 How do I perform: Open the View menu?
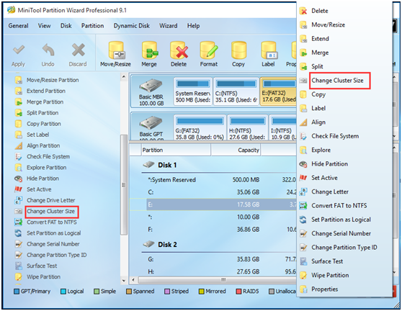(x=45, y=26)
